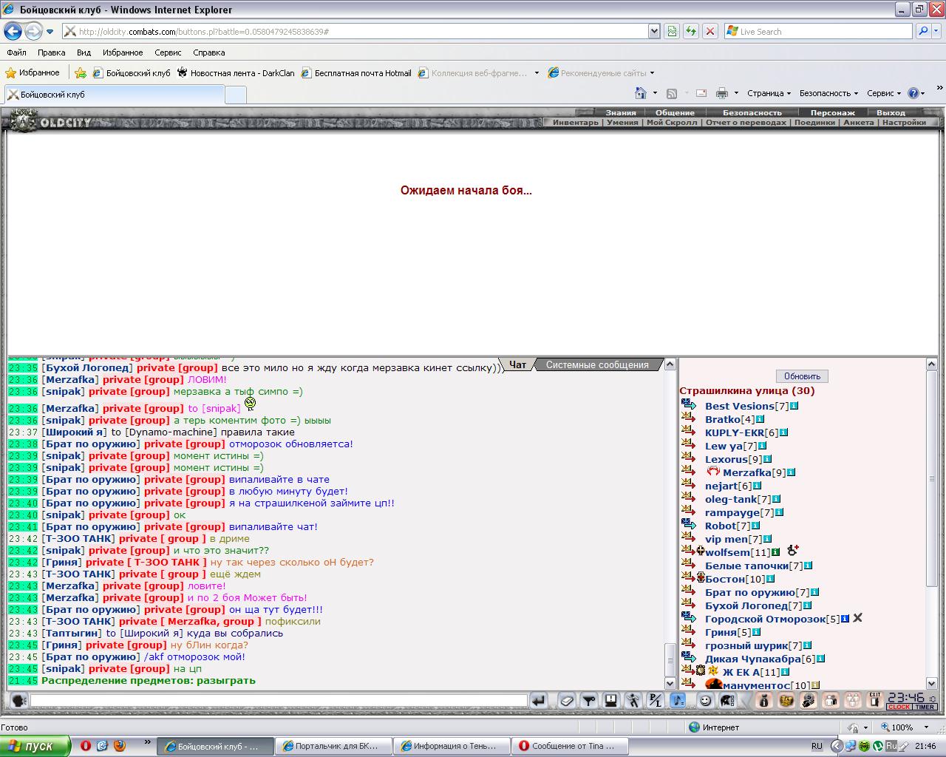
Task: Open the Безопасность command bar dropdown
Action: pos(828,93)
